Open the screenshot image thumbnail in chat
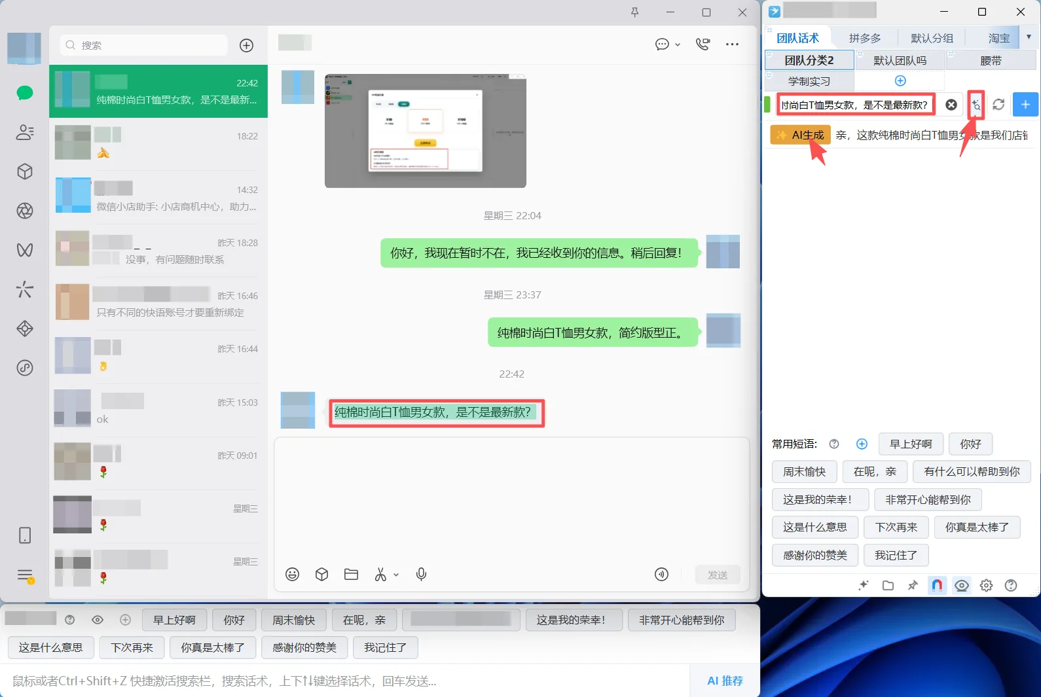 tap(426, 131)
